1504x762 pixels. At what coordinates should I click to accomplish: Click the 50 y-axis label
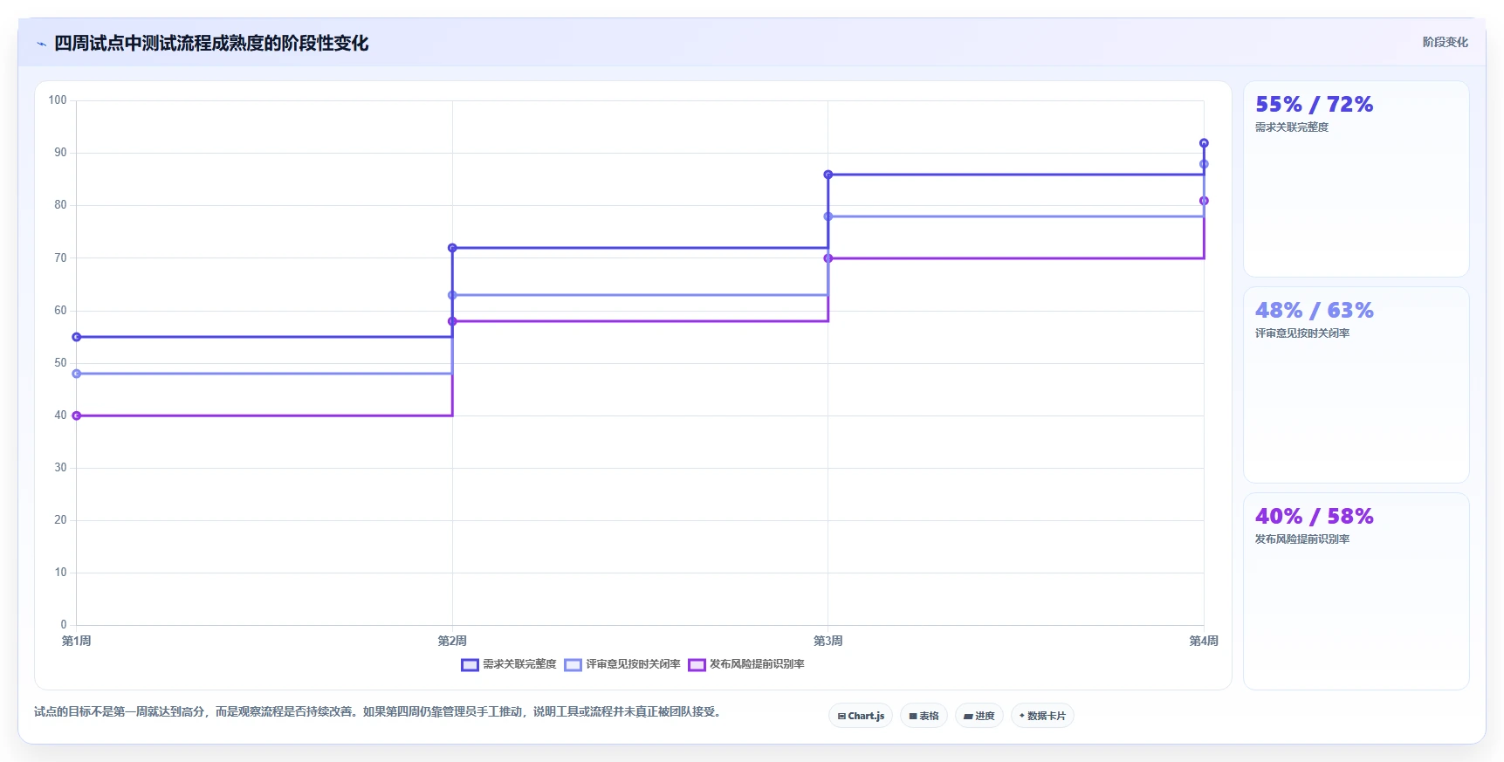point(60,363)
